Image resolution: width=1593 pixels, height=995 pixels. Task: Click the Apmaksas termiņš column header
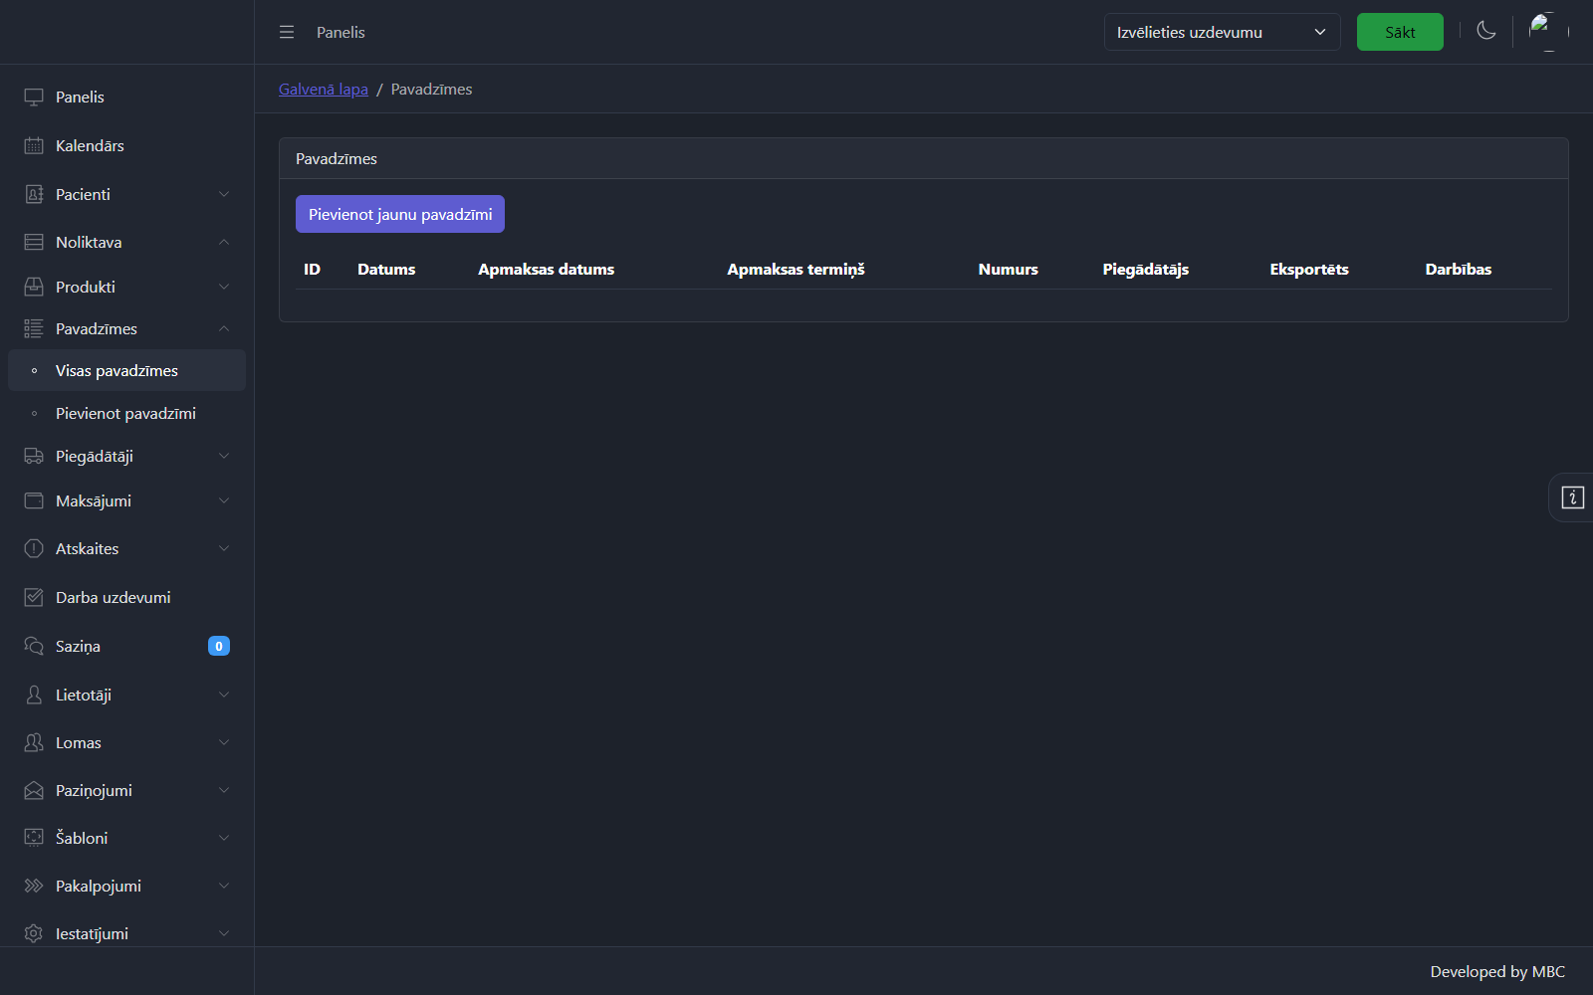click(x=796, y=269)
